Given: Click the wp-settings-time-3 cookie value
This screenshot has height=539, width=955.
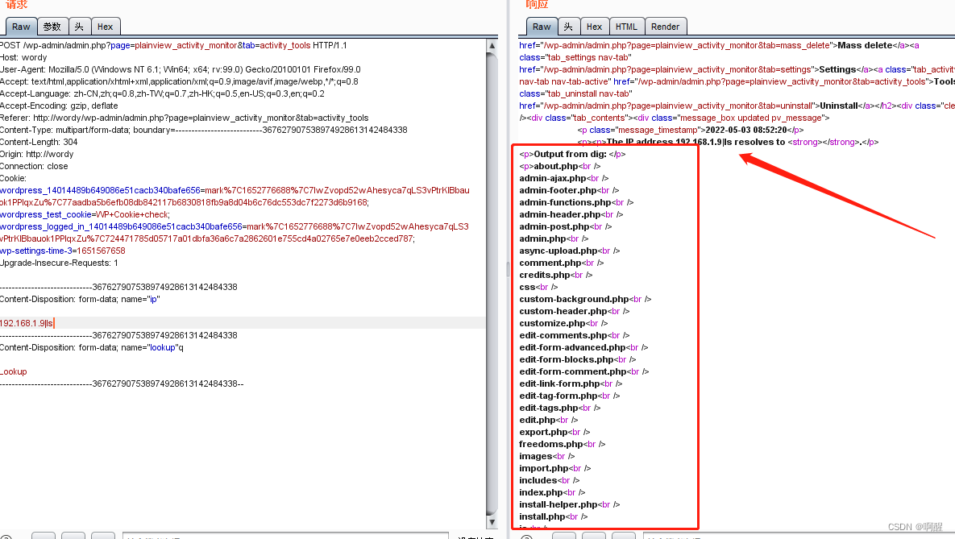Looking at the screenshot, I should 101,251.
